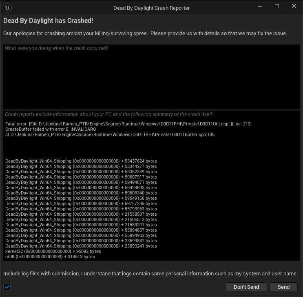Click the 'Crash reports include information' placeholder text

(109, 114)
